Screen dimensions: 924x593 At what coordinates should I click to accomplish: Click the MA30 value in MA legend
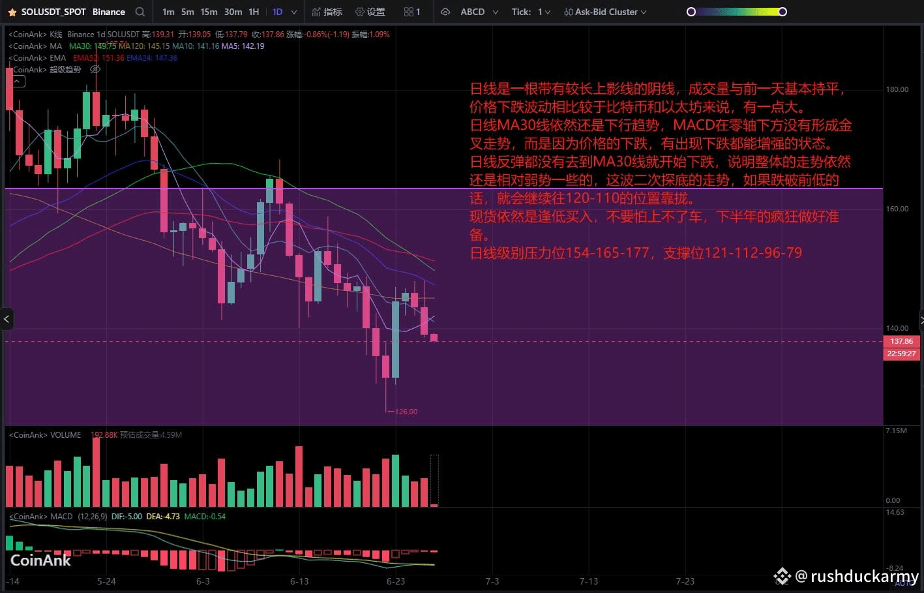[x=93, y=46]
